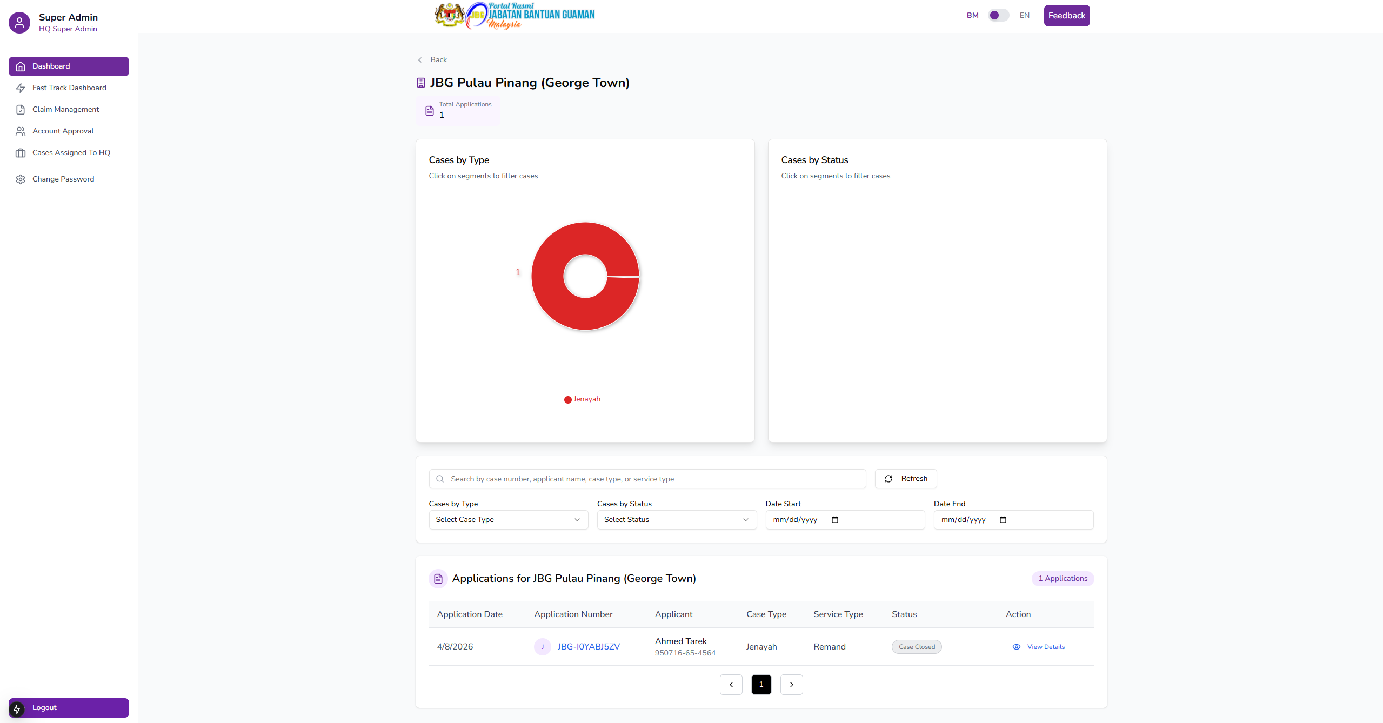Go to Account Approval menu item
1383x723 pixels.
coord(63,131)
